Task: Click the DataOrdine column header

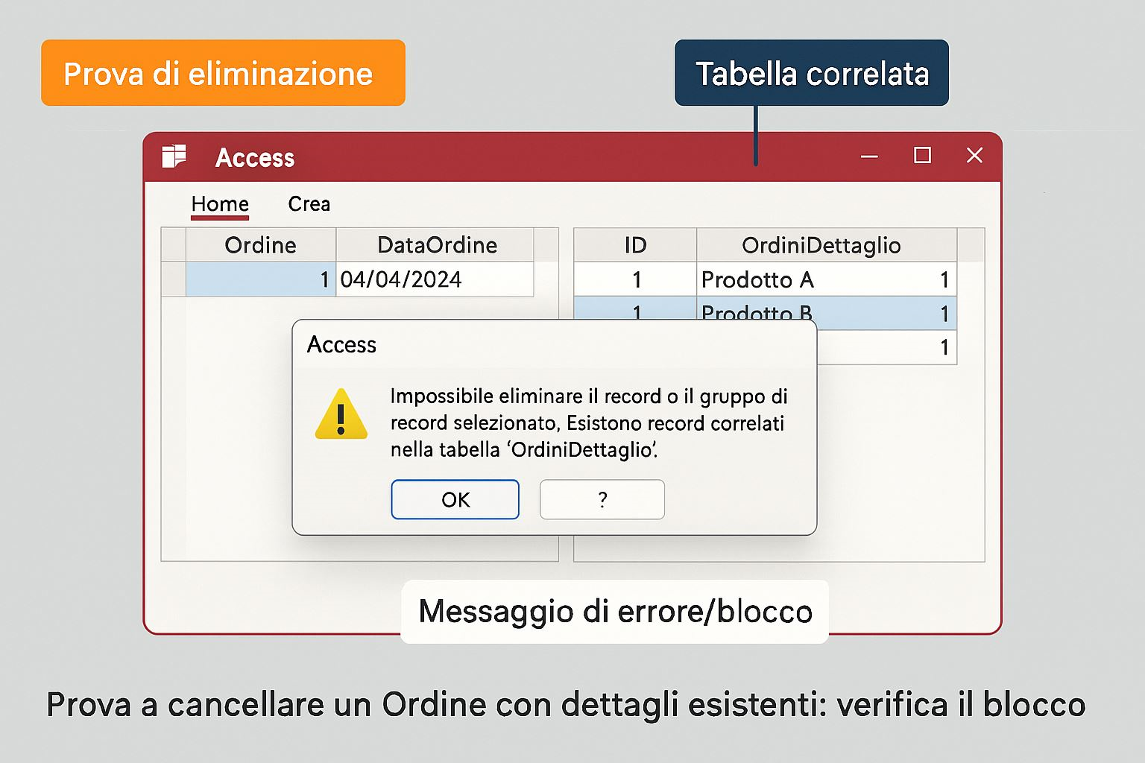Action: click(x=436, y=245)
